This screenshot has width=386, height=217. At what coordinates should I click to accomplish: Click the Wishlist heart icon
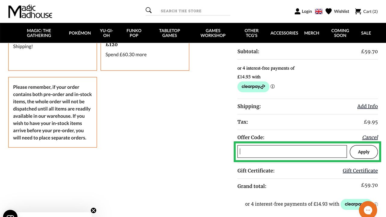pyautogui.click(x=329, y=11)
